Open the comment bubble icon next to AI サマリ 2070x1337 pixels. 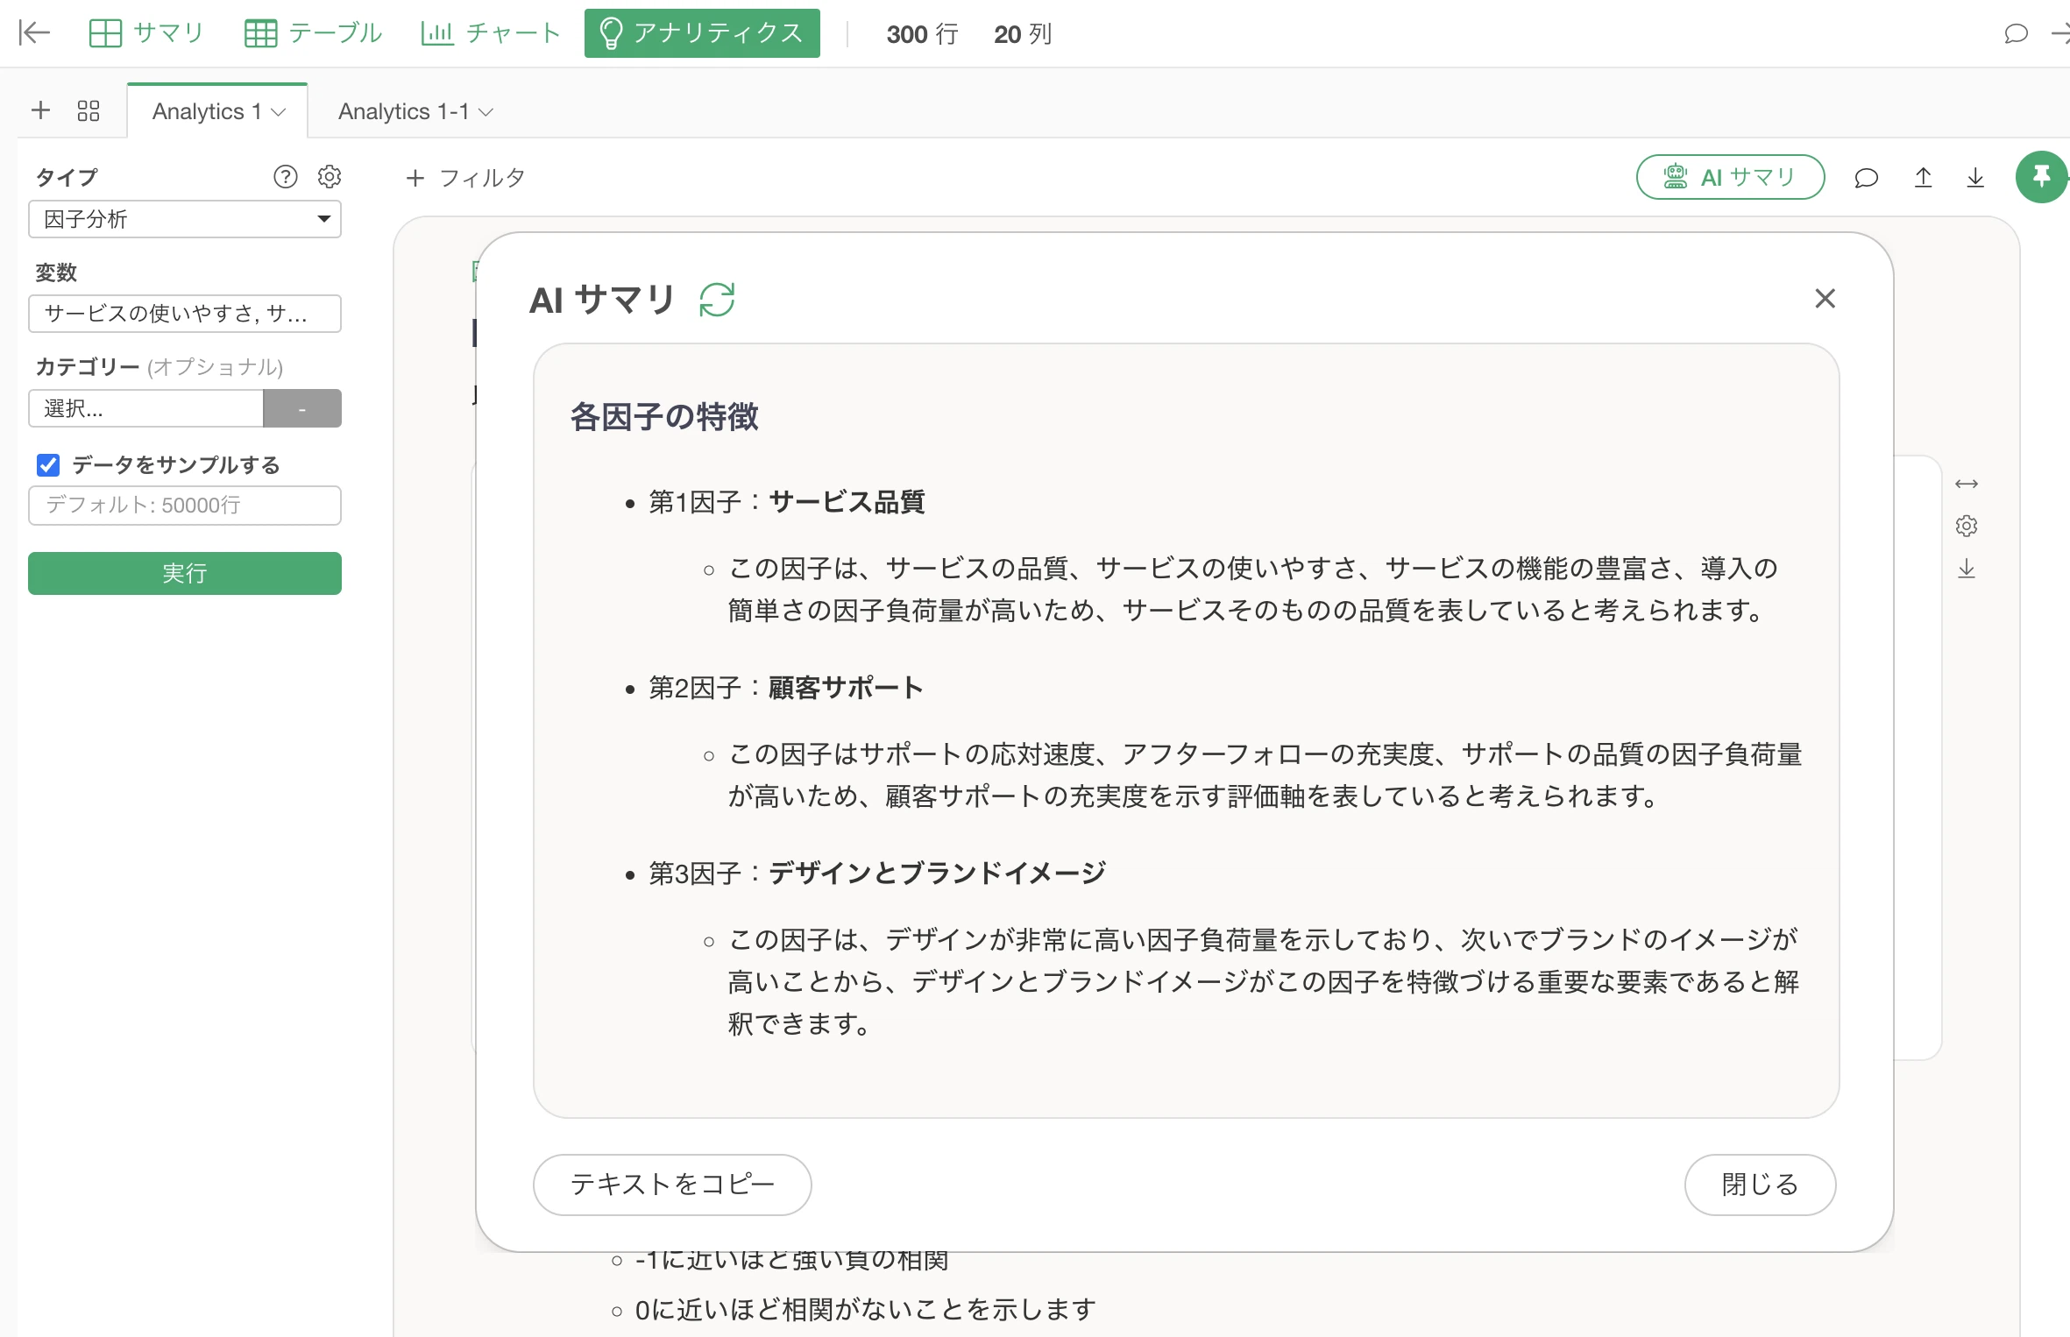tap(1866, 178)
